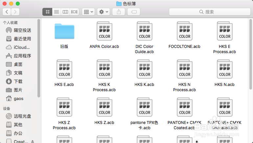Open the item arrangement dropdown
The image size is (253, 143).
pyautogui.click(x=88, y=12)
